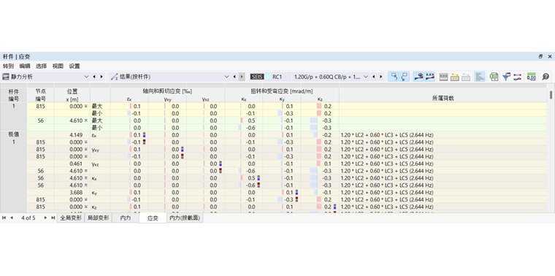This screenshot has height=276, width=555.
Task: Click the 轴向和剪切应变 [‰] header
Action: point(167,91)
